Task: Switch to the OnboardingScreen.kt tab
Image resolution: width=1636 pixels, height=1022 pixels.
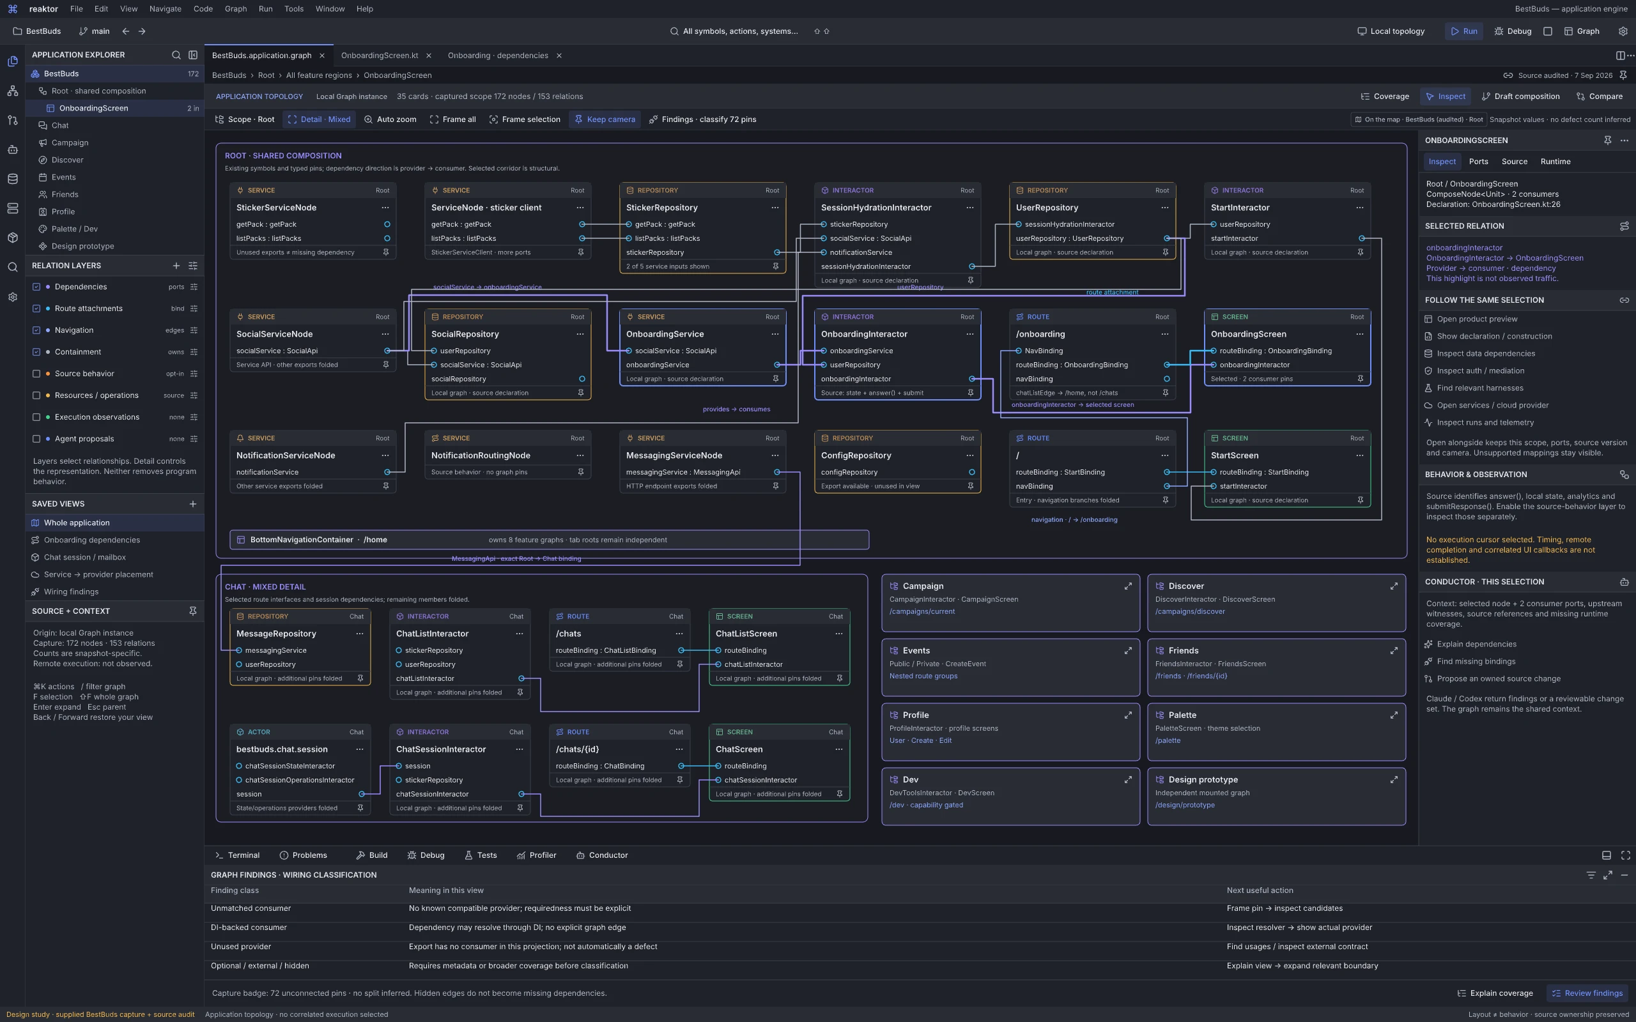Action: [379, 56]
